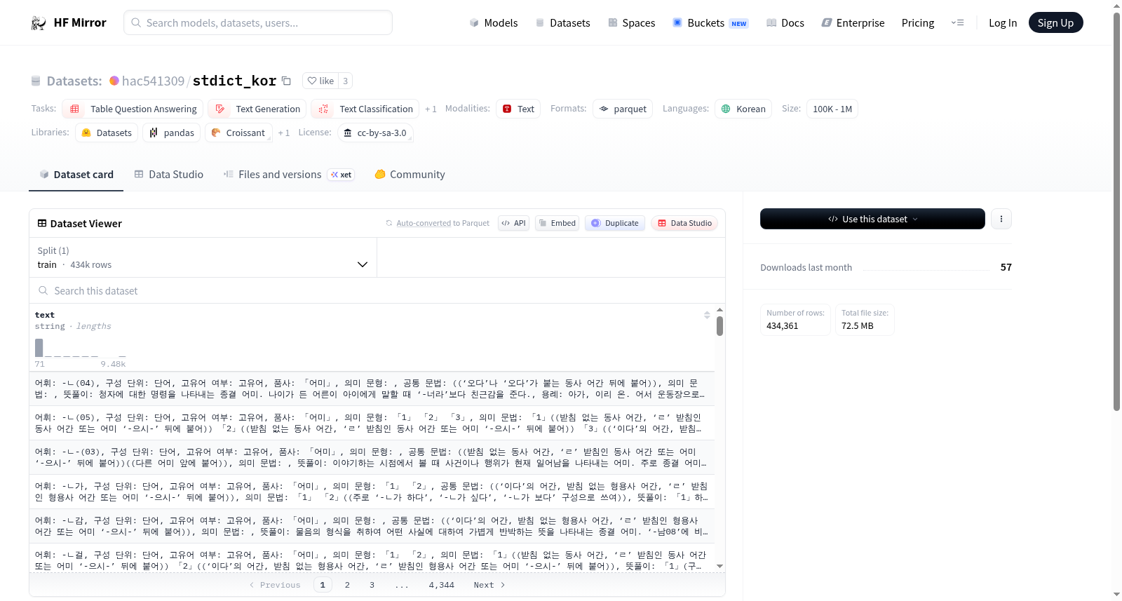The image size is (1122, 601).
Task: Click the text length histogram bar
Action: tap(39, 348)
